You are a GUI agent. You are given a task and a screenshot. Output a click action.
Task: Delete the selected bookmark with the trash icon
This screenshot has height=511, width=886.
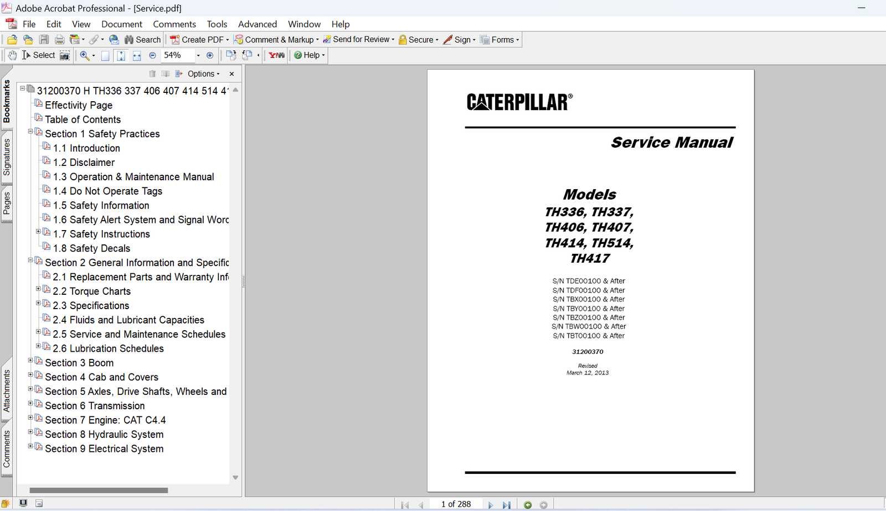152,74
